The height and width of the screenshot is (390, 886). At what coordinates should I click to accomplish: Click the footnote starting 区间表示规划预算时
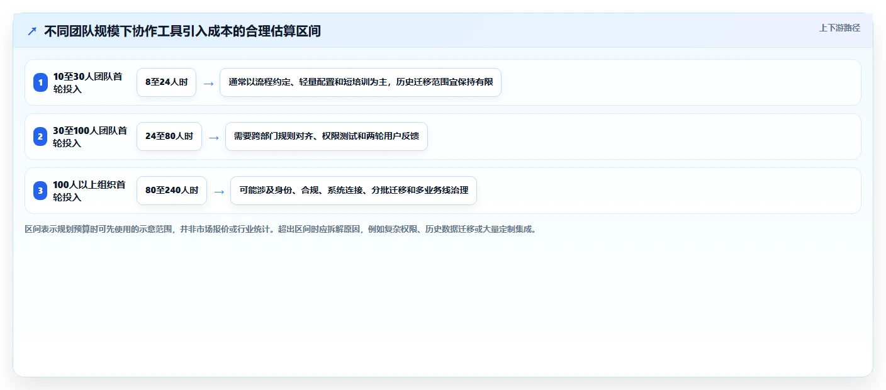[x=281, y=229]
